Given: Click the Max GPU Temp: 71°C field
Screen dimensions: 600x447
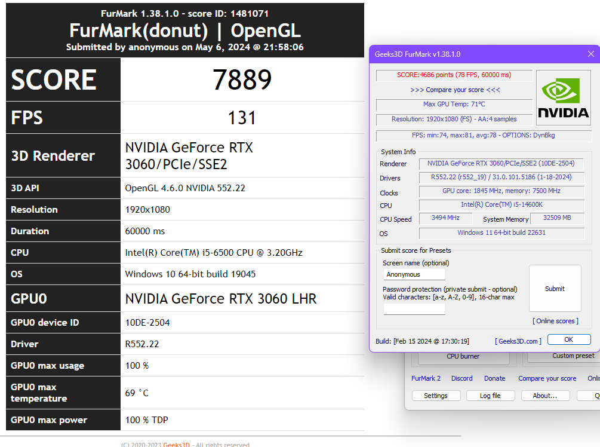Looking at the screenshot, I should click(454, 104).
